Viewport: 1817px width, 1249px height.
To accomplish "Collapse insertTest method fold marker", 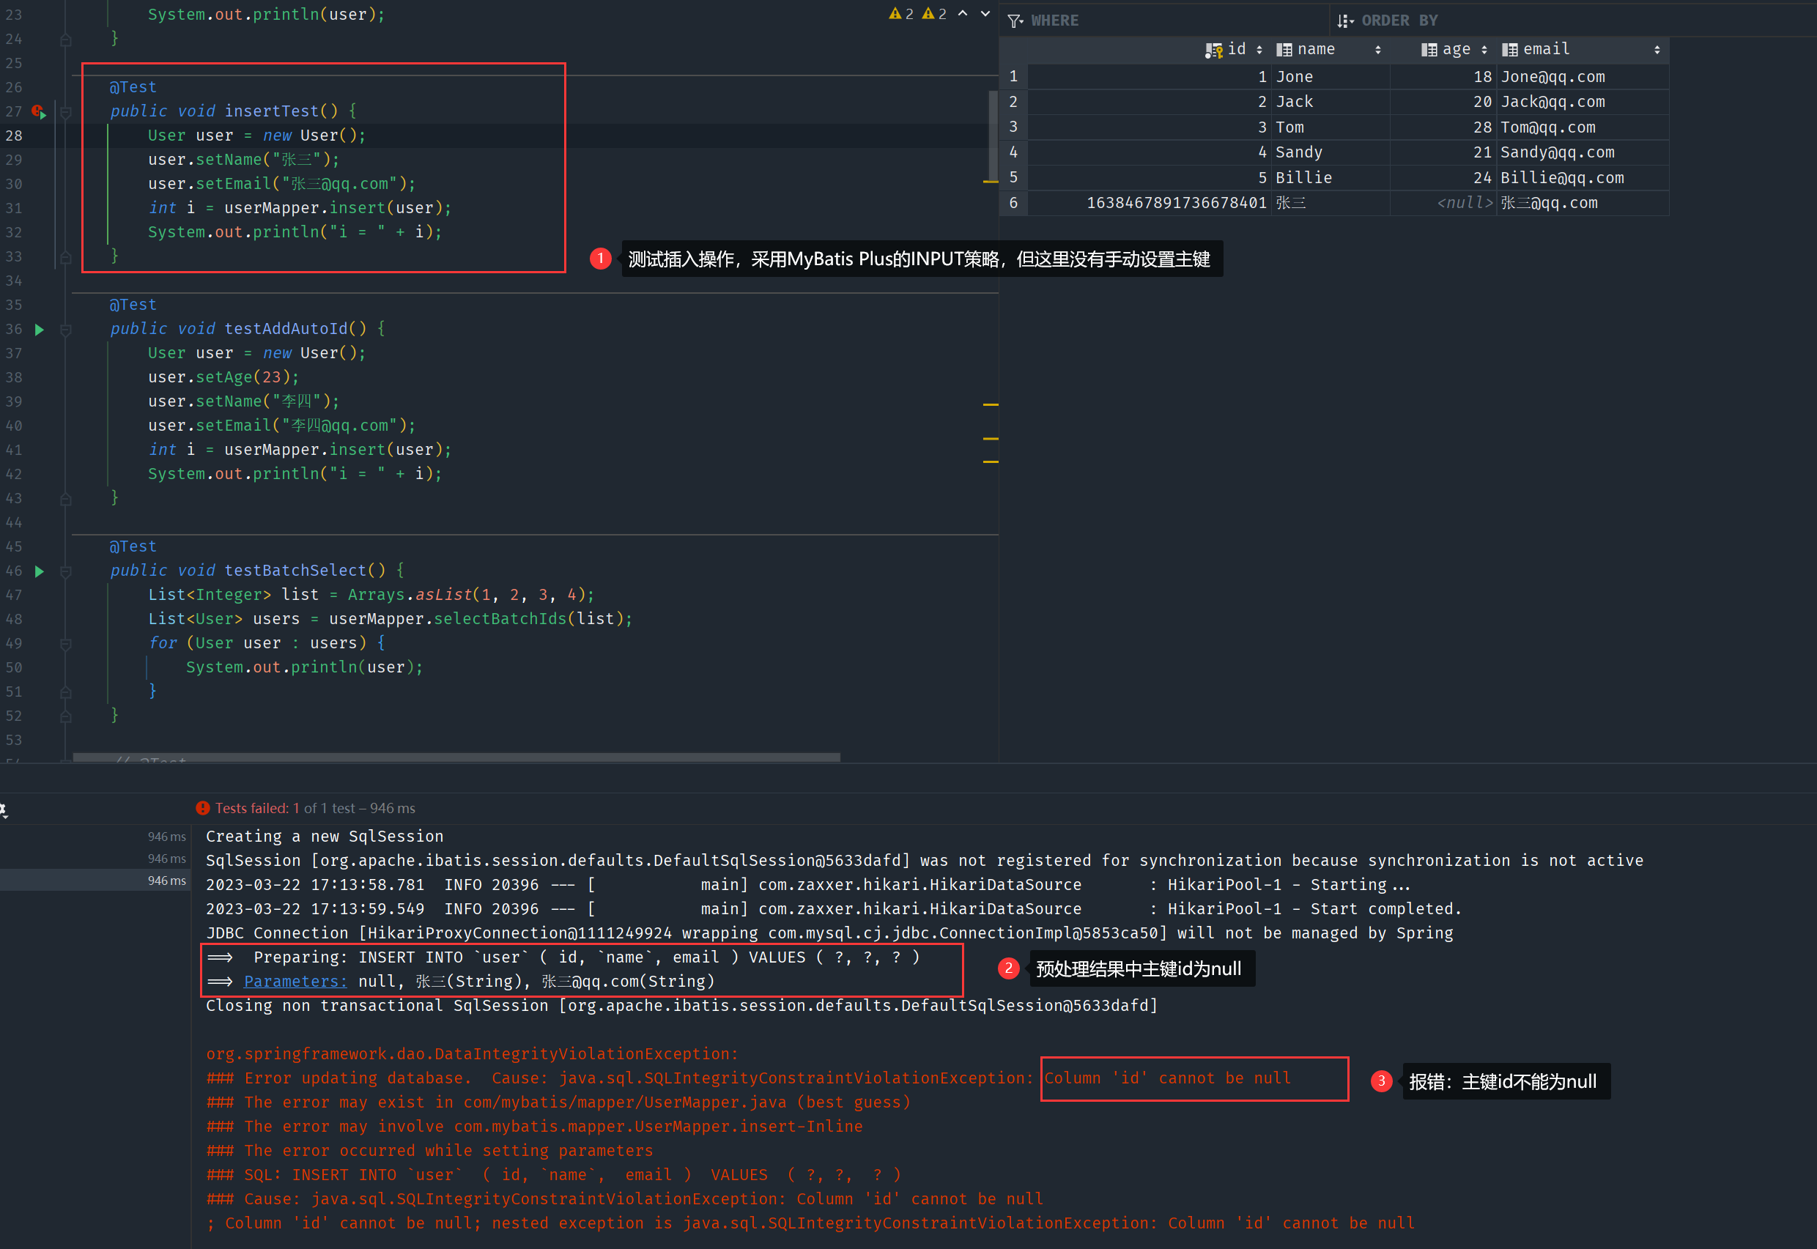I will [x=66, y=112].
